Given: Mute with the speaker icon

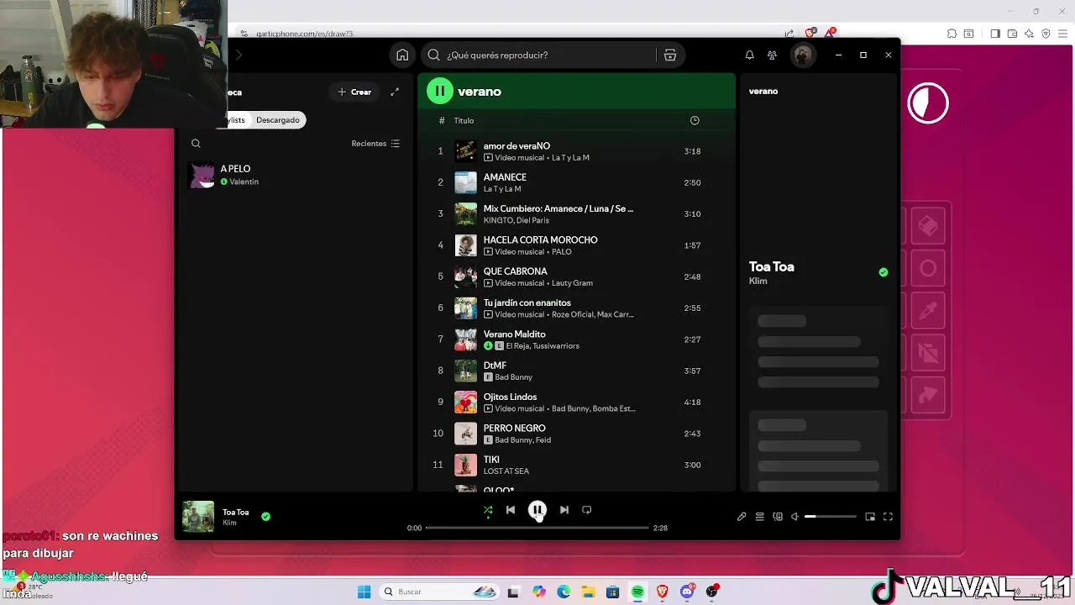Looking at the screenshot, I should pyautogui.click(x=794, y=517).
